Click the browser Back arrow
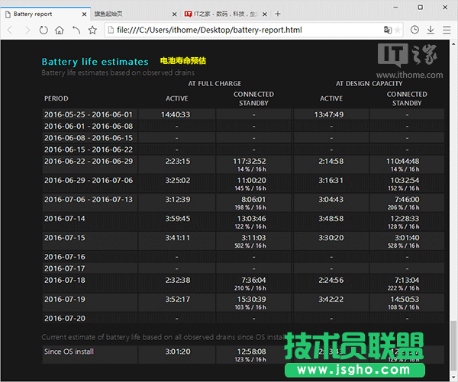The width and height of the screenshot is (458, 382). 10,30
